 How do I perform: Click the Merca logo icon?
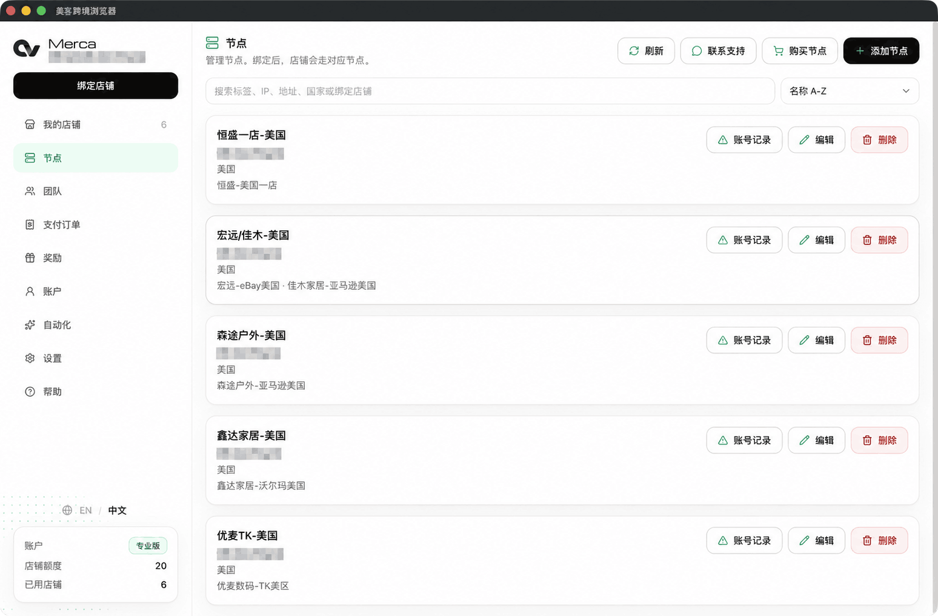click(x=27, y=48)
